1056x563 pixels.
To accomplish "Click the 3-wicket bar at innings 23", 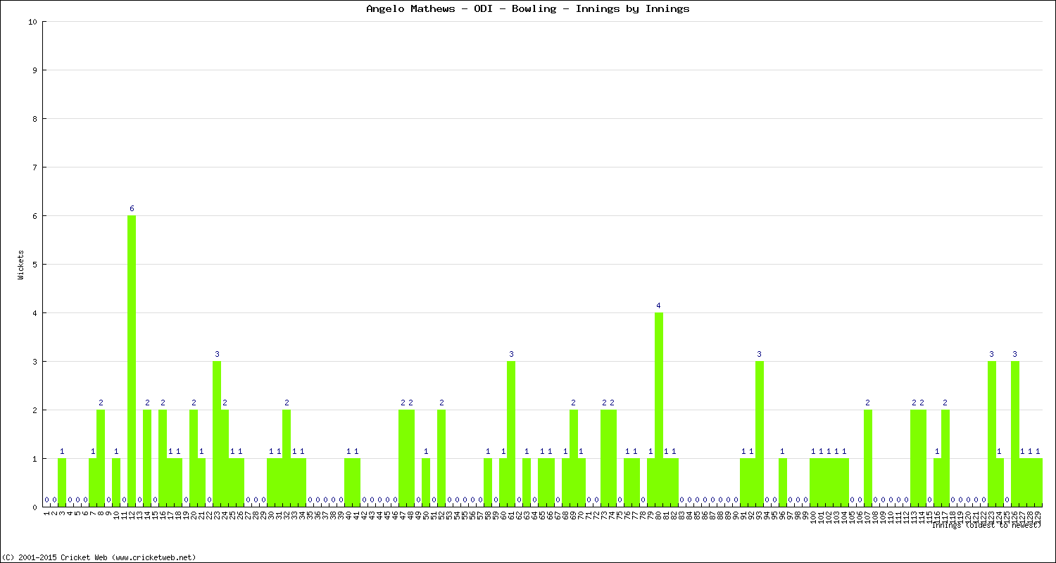I will 217,434.
